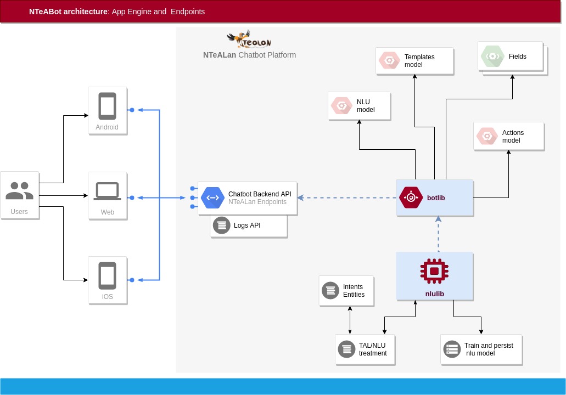Click the Train and persist model icon
Screen dimensions: 566x395
452,349
